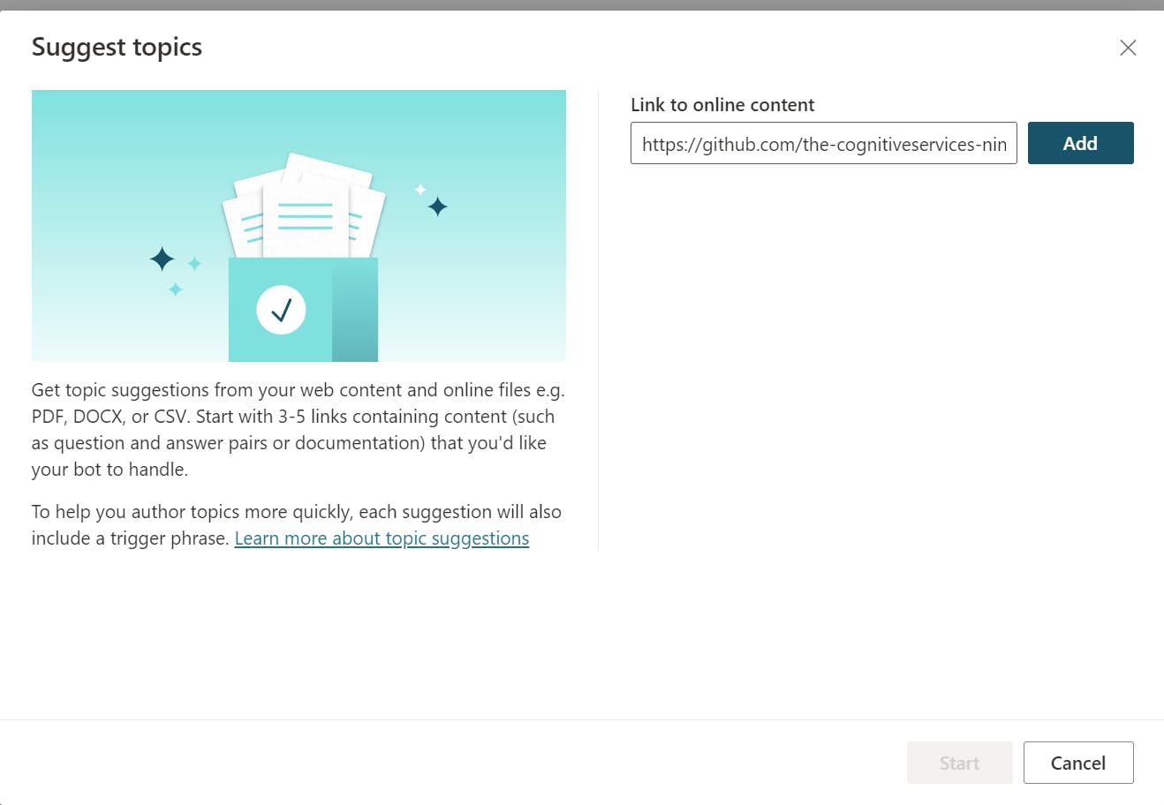
Task: Click the Add button
Action: pos(1080,143)
